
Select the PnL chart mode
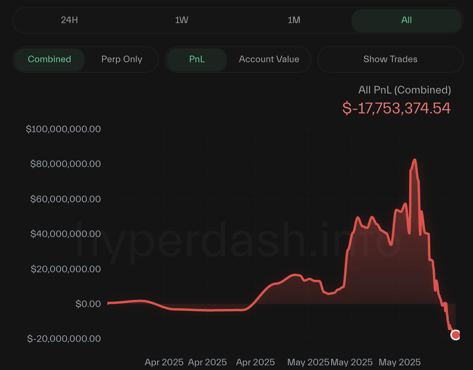[x=197, y=59]
